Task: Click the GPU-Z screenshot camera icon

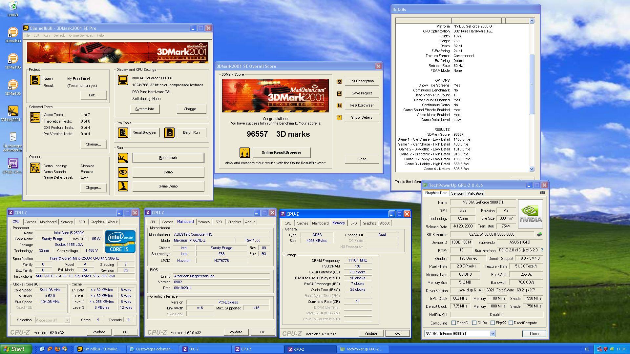Action: (542, 193)
